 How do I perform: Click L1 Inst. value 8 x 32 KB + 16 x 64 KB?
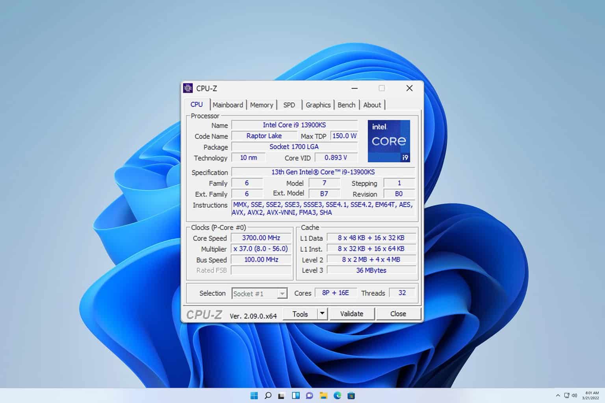click(x=371, y=249)
